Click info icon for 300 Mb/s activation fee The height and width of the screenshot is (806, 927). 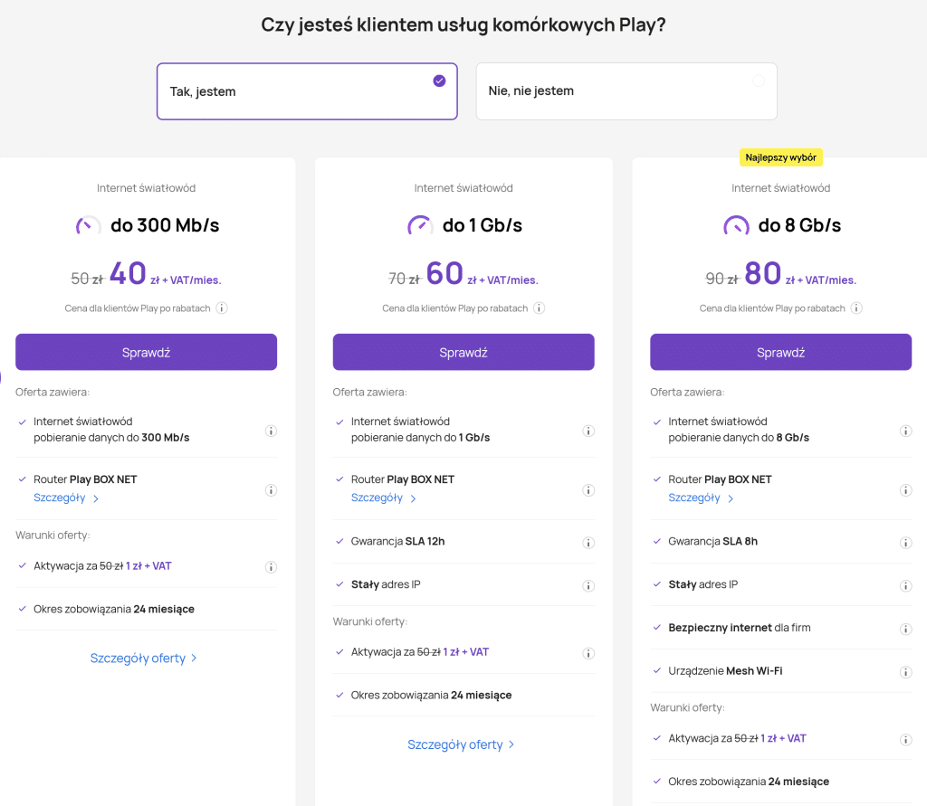click(x=271, y=567)
